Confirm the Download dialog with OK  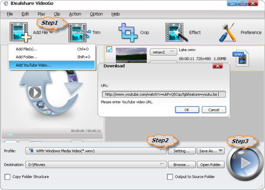(187, 110)
